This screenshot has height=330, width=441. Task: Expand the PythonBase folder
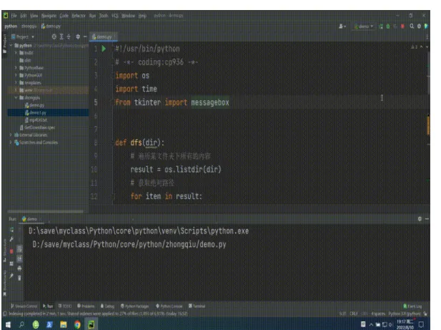[x=16, y=67]
